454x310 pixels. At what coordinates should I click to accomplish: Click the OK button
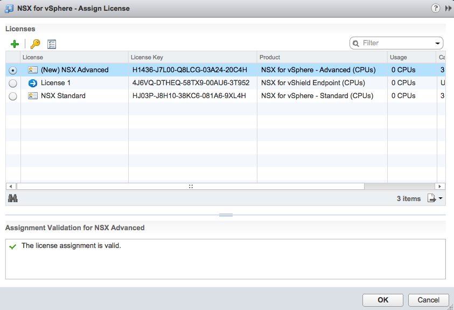pyautogui.click(x=382, y=300)
